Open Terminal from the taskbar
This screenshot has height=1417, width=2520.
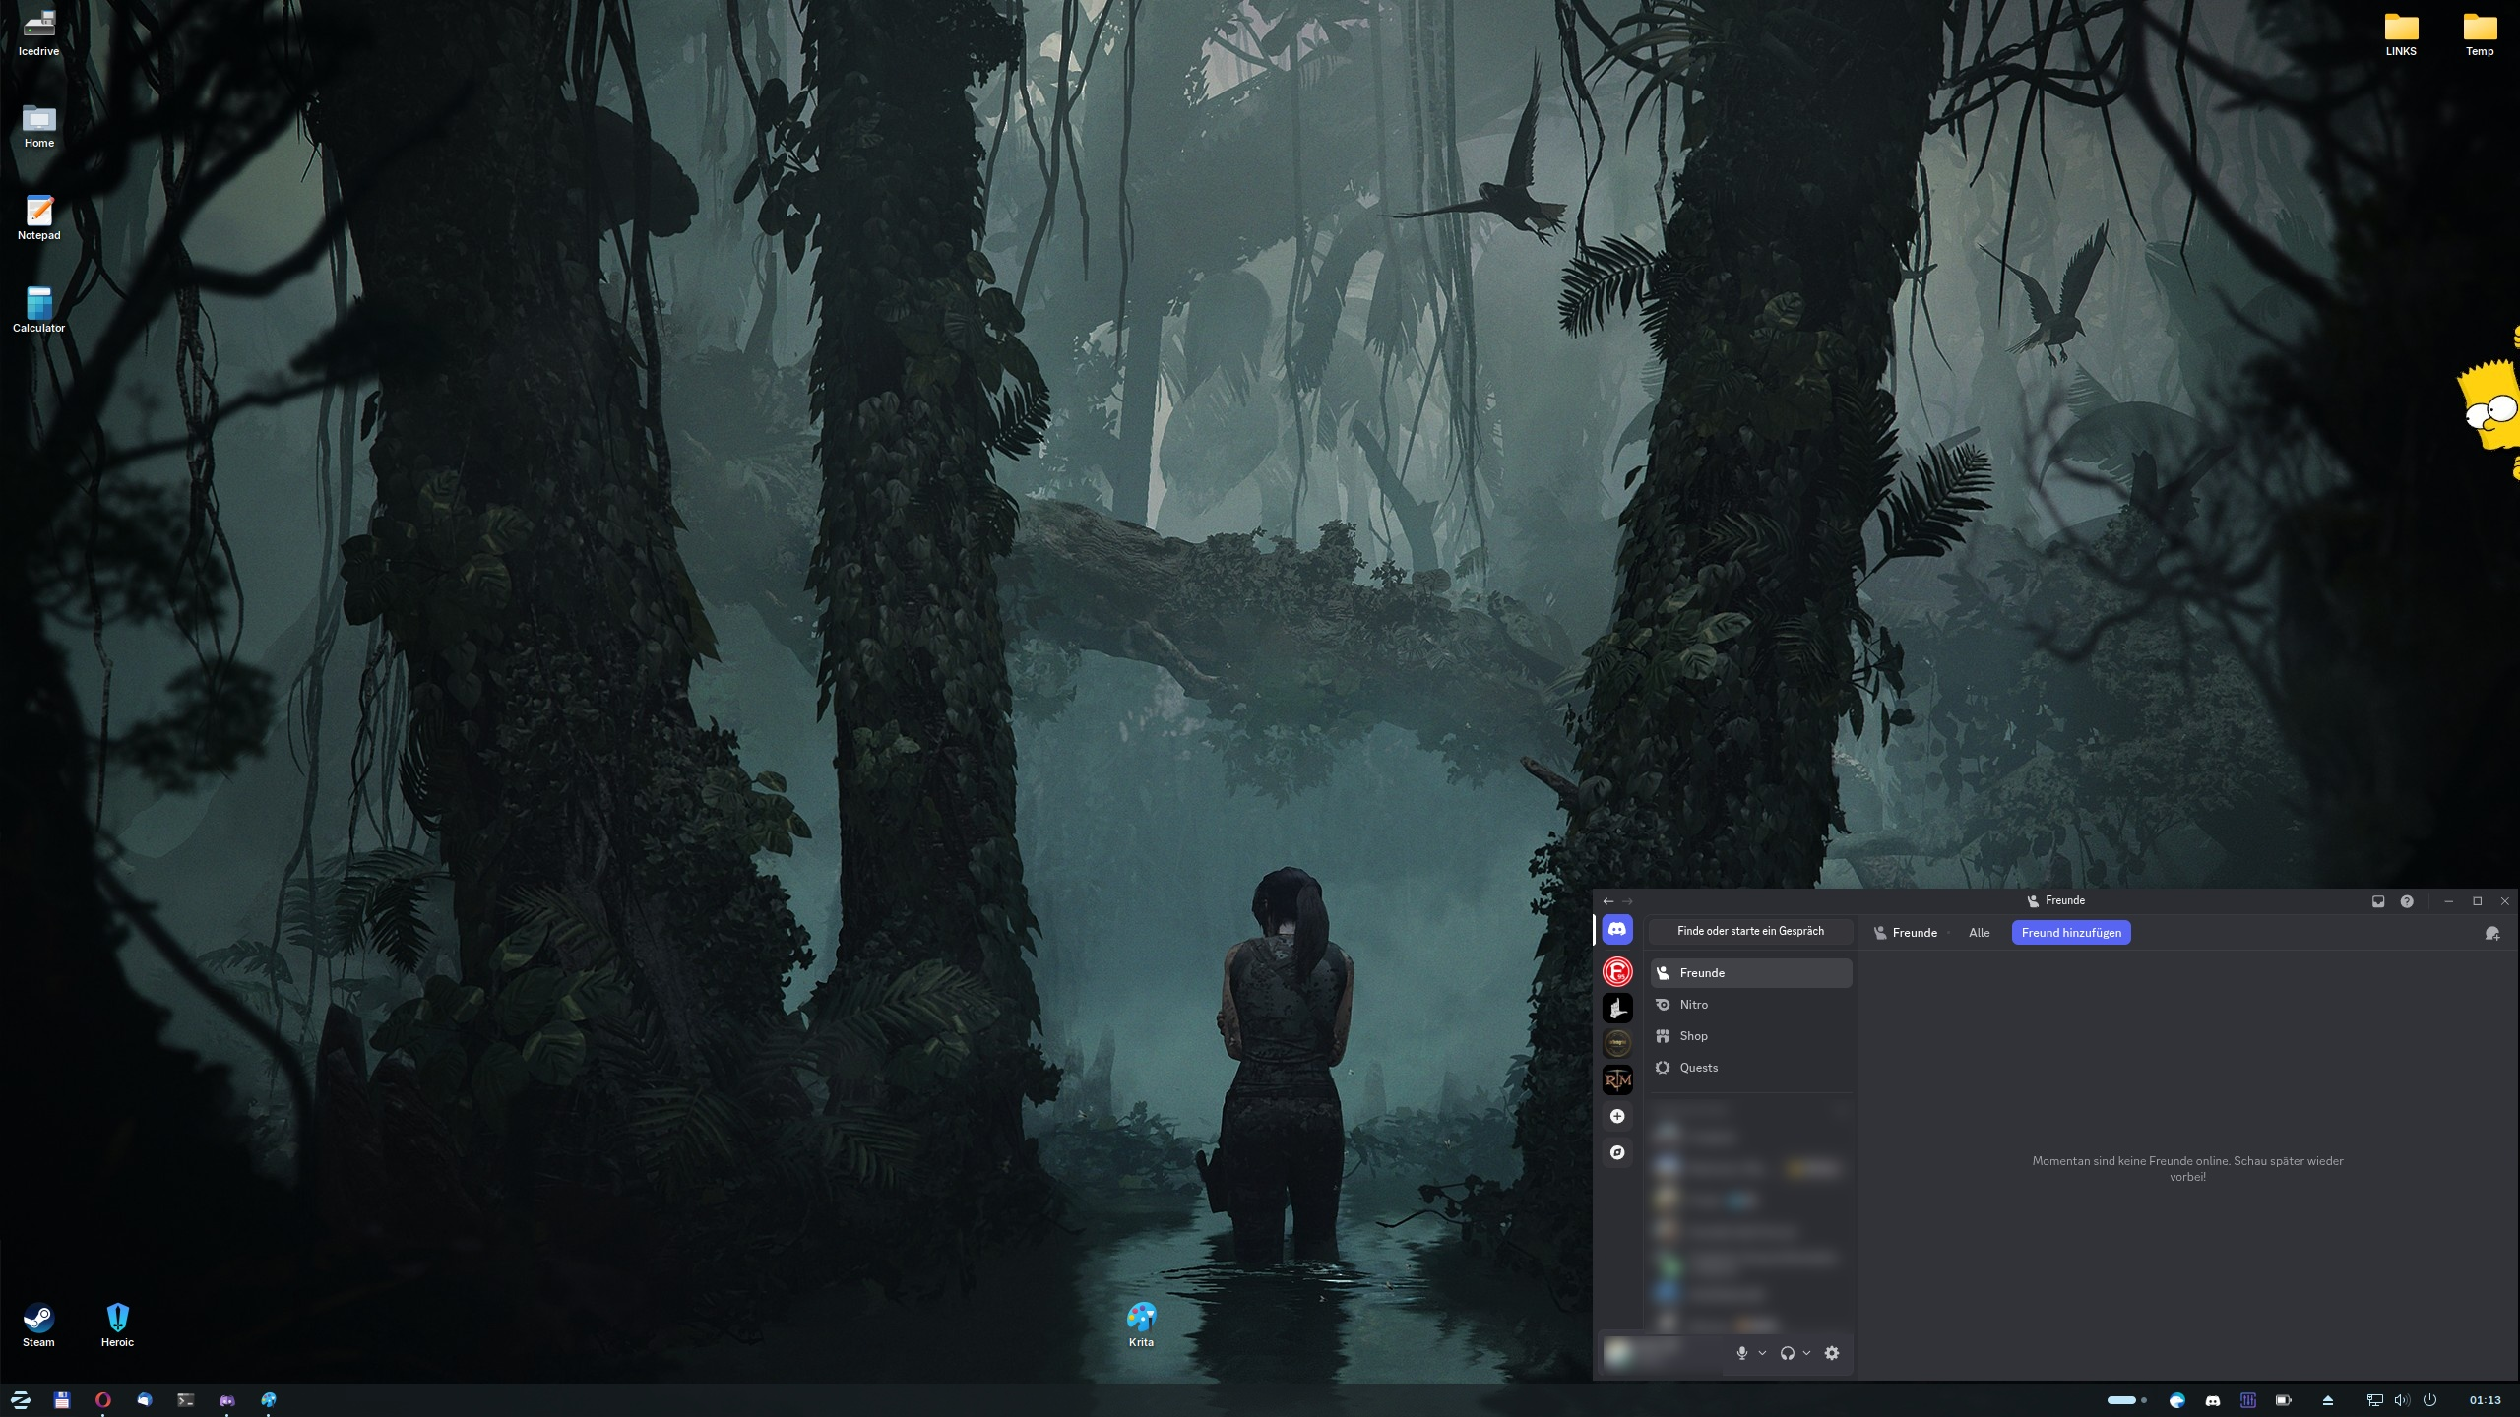pyautogui.click(x=186, y=1400)
